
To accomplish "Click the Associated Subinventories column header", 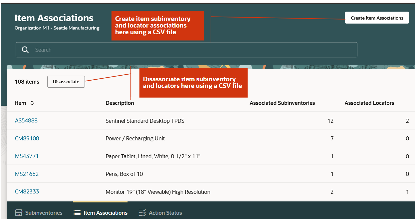I will click(282, 103).
